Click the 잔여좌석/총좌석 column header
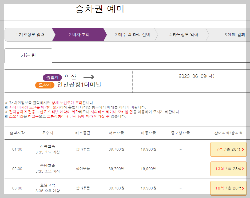Screen dimensions: 250x198 [x=228, y=133]
